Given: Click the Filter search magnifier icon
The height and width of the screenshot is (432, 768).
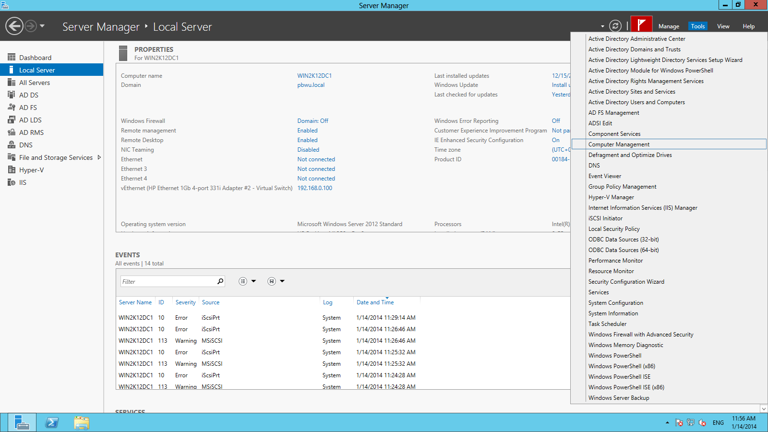Looking at the screenshot, I should (x=220, y=281).
